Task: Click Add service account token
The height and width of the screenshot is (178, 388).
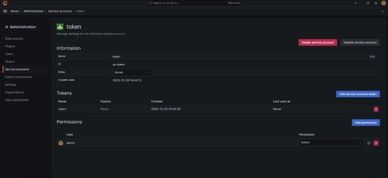Action: coord(358,94)
